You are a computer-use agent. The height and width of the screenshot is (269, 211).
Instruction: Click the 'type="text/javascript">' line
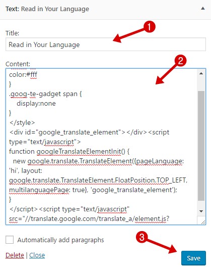pos(45,142)
